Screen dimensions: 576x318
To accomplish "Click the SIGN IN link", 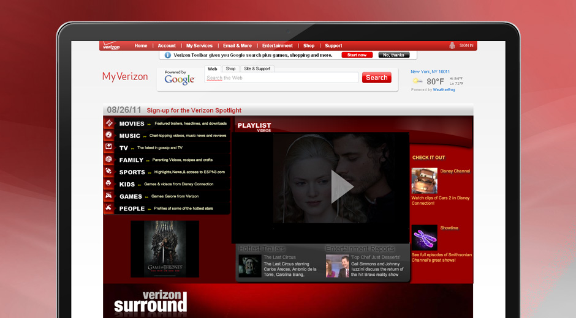I will (x=466, y=45).
